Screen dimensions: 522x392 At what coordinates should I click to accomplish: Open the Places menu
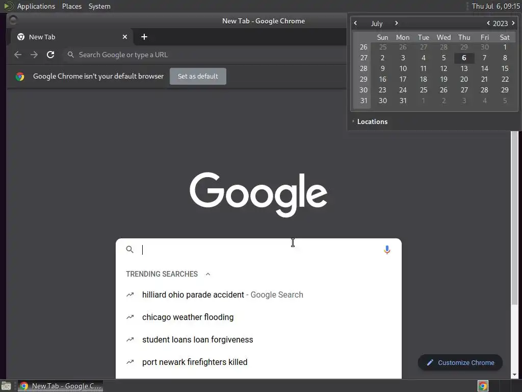pos(72,6)
